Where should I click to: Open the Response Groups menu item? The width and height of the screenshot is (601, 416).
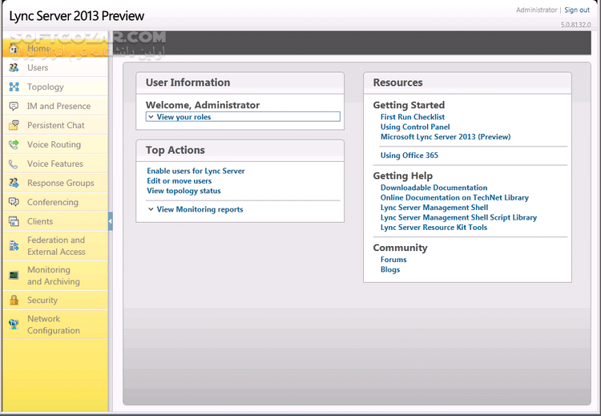pyautogui.click(x=60, y=183)
